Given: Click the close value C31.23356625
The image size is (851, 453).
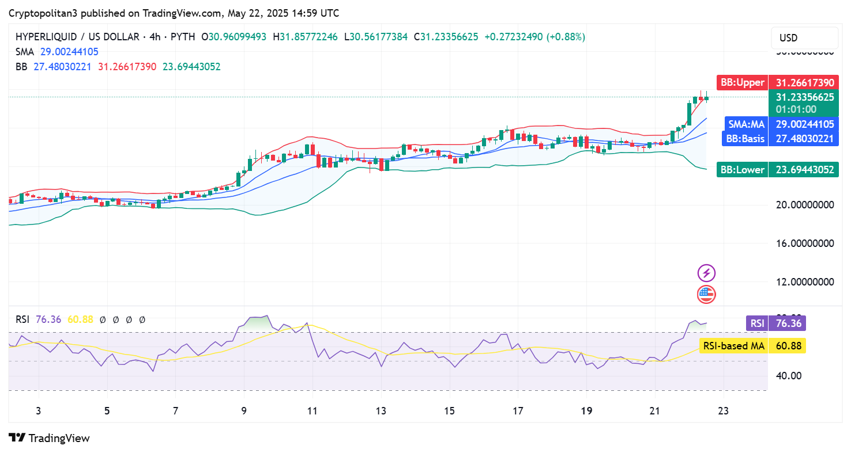Looking at the screenshot, I should point(446,37).
